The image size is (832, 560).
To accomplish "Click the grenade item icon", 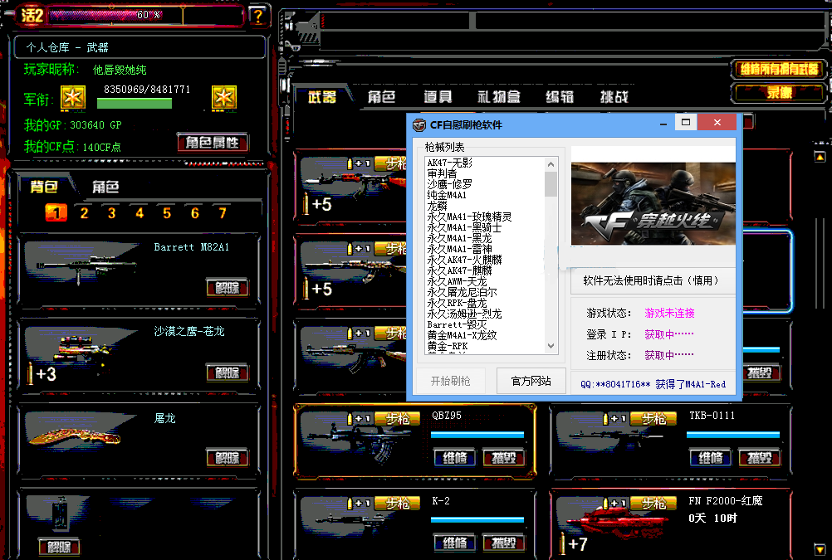I will click(60, 514).
